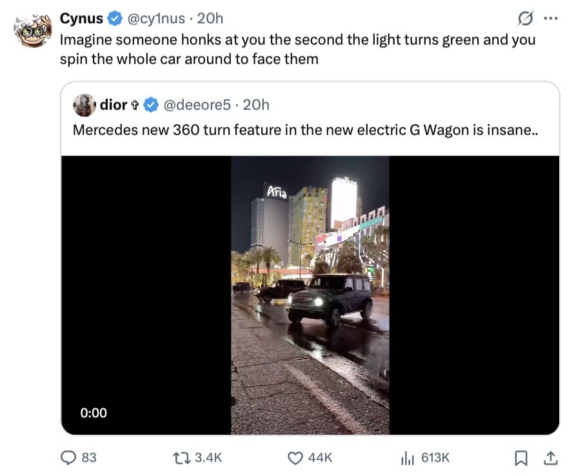This screenshot has width=574, height=476.
Task: Open the @cy1nus handle link
Action: coord(157,19)
